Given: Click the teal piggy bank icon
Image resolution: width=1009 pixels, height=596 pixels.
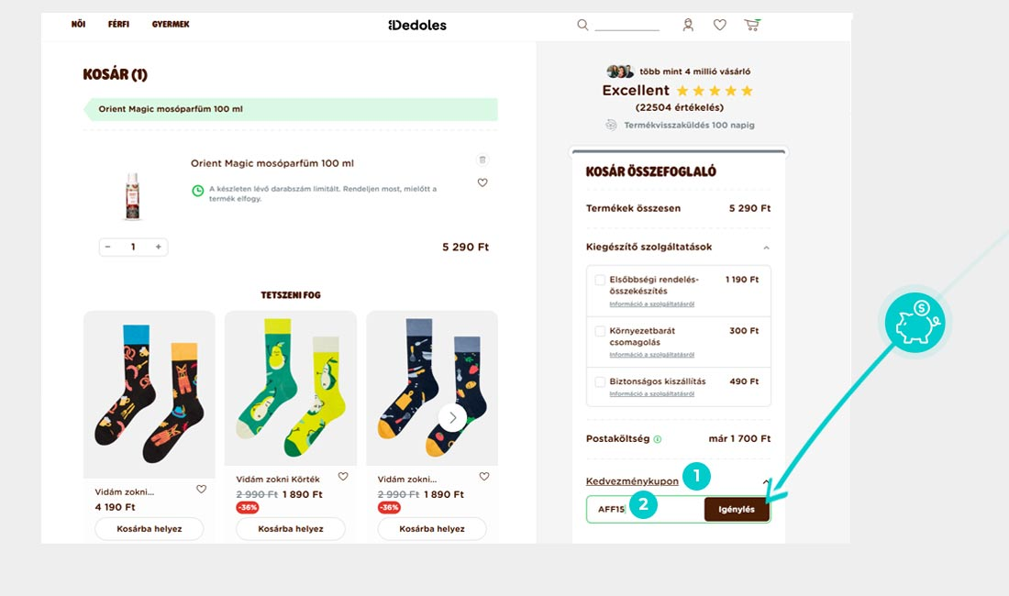Looking at the screenshot, I should (x=915, y=322).
